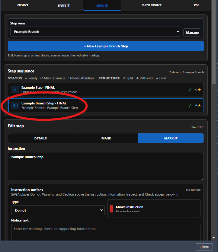Open the CHECK PROJECT tab
The height and width of the screenshot is (252, 218).
tap(152, 5)
